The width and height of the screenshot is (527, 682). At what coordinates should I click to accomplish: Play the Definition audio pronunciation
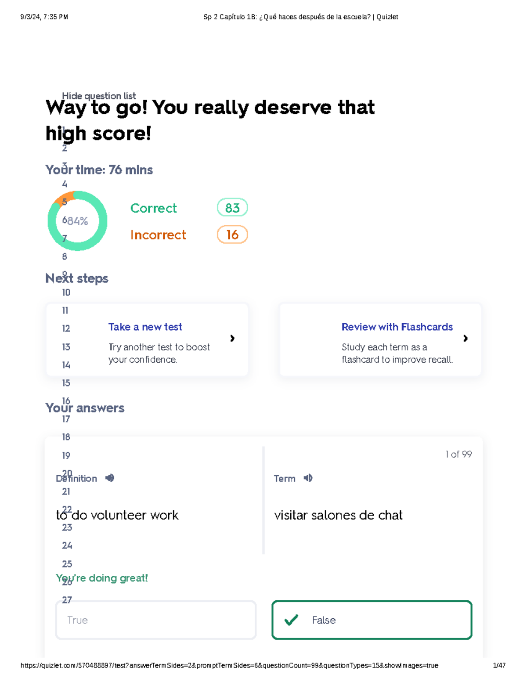(x=109, y=478)
